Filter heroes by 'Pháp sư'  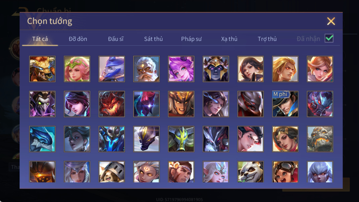click(x=191, y=39)
